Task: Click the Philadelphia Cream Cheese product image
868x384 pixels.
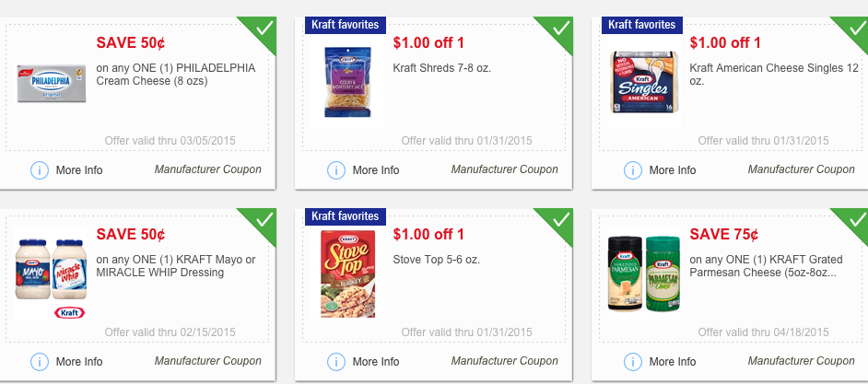Action: point(52,83)
